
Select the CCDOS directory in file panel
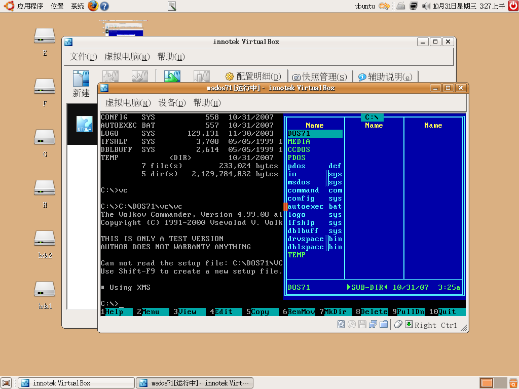[315, 150]
